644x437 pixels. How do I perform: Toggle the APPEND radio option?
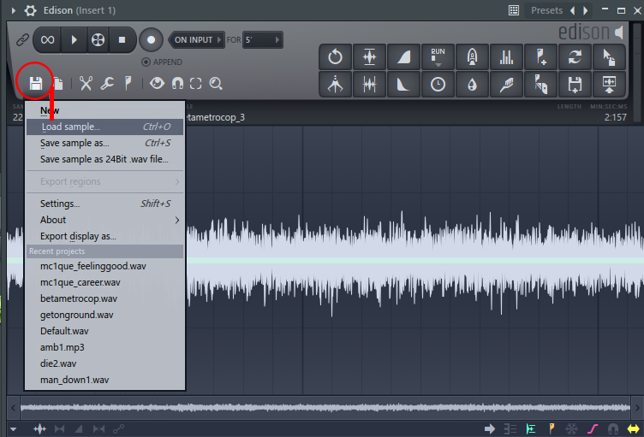pyautogui.click(x=162, y=62)
